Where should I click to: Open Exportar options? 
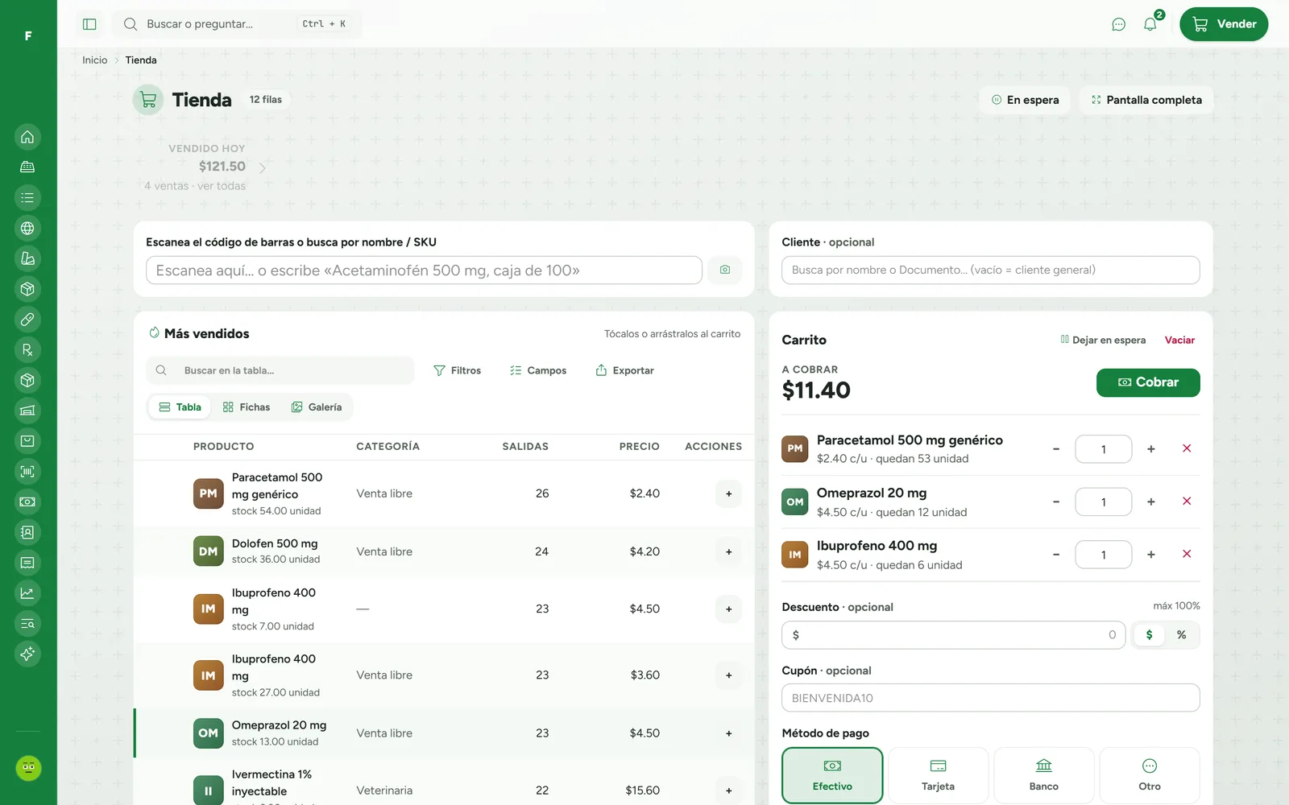click(x=624, y=370)
